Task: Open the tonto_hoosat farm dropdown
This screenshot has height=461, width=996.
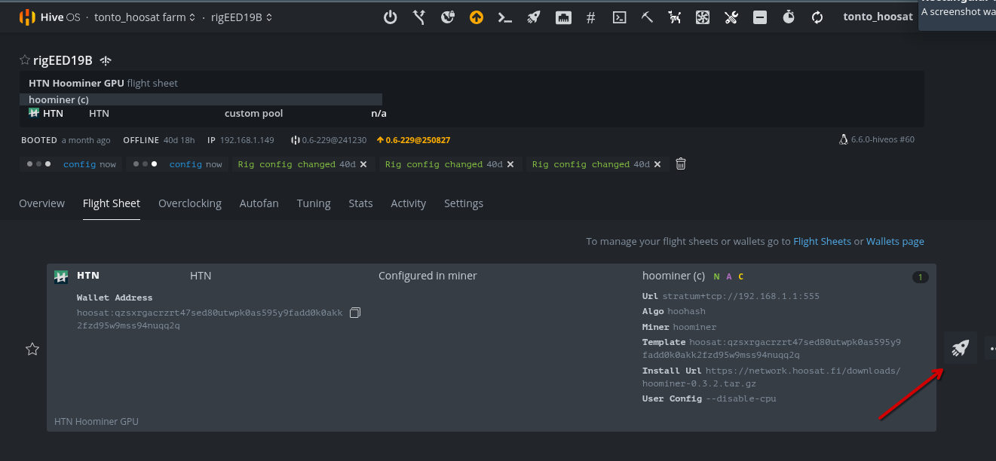Action: pyautogui.click(x=145, y=17)
